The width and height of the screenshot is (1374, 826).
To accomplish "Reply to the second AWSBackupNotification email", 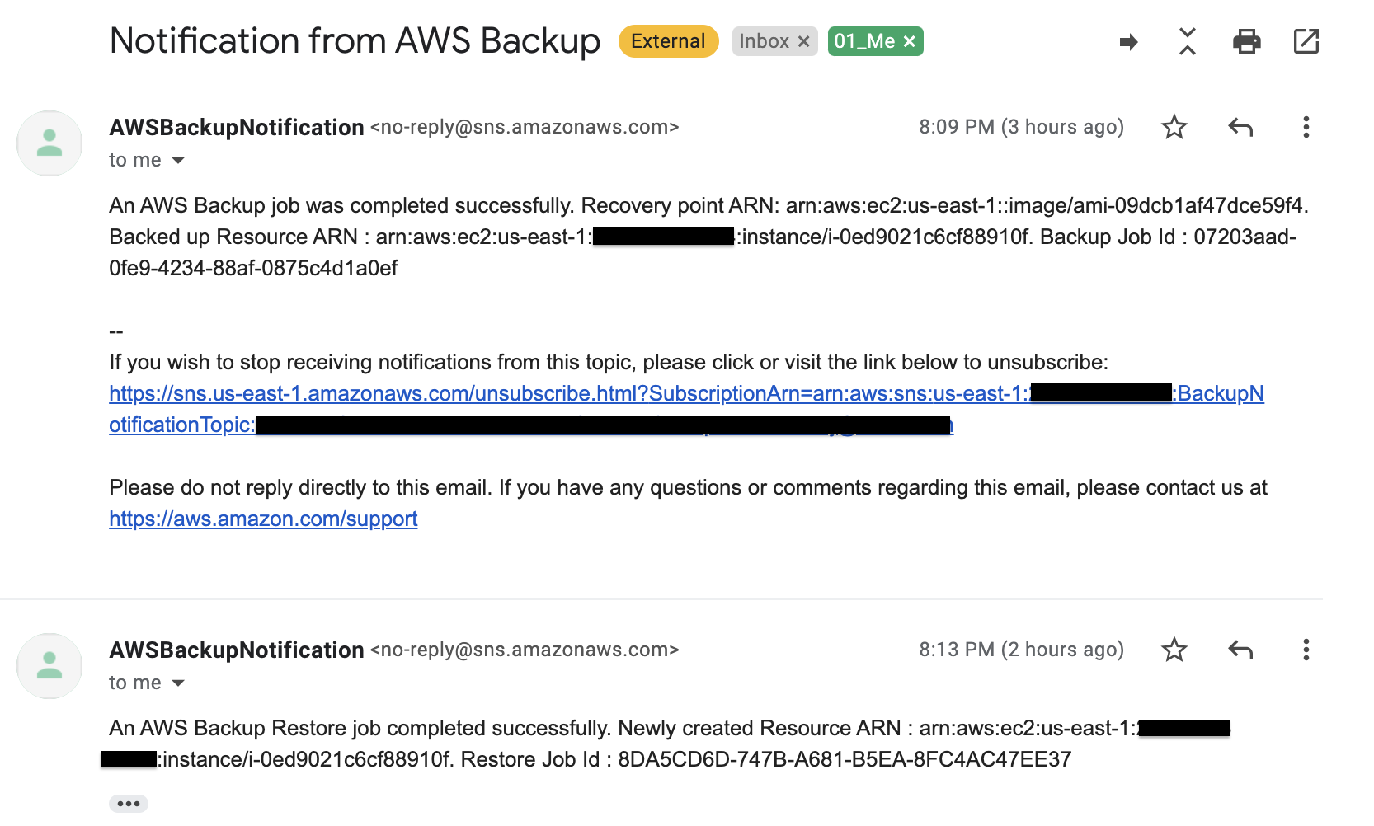I will [1240, 650].
